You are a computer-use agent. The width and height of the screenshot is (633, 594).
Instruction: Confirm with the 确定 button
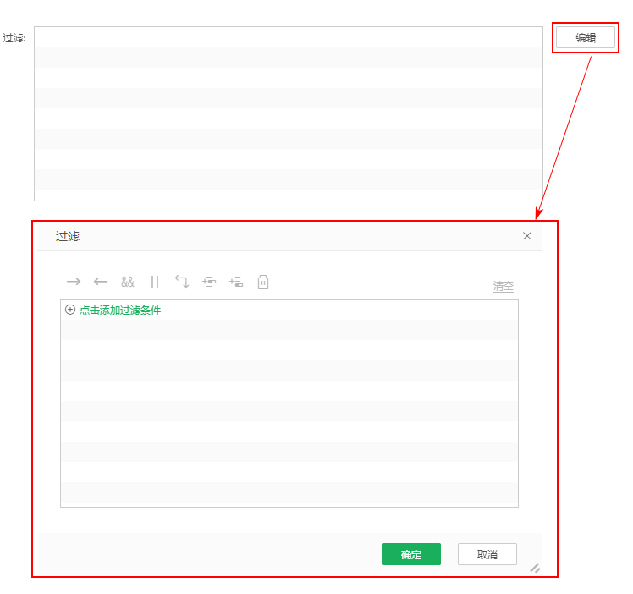pos(411,554)
